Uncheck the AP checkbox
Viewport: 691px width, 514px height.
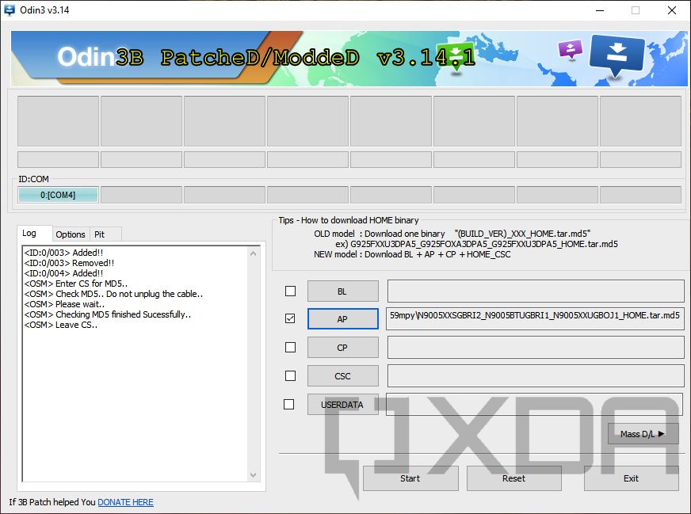(x=290, y=318)
